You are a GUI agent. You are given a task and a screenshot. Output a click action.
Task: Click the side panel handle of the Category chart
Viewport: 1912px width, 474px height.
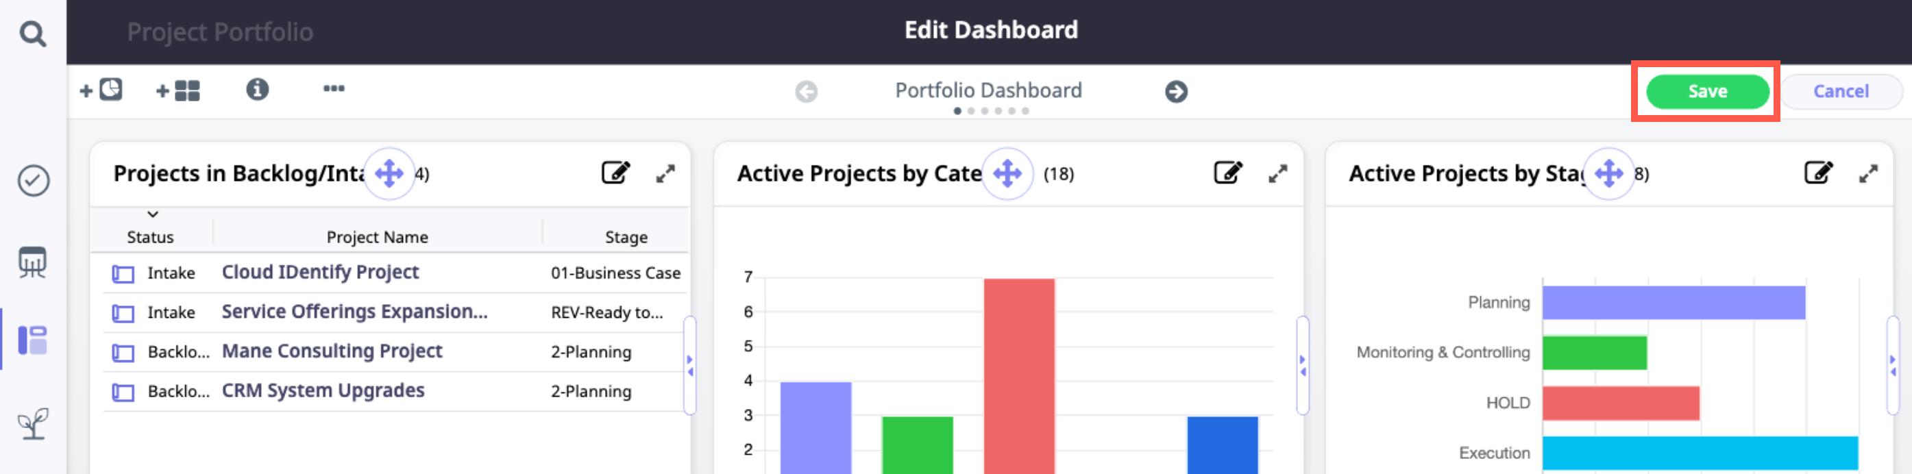[1302, 365]
